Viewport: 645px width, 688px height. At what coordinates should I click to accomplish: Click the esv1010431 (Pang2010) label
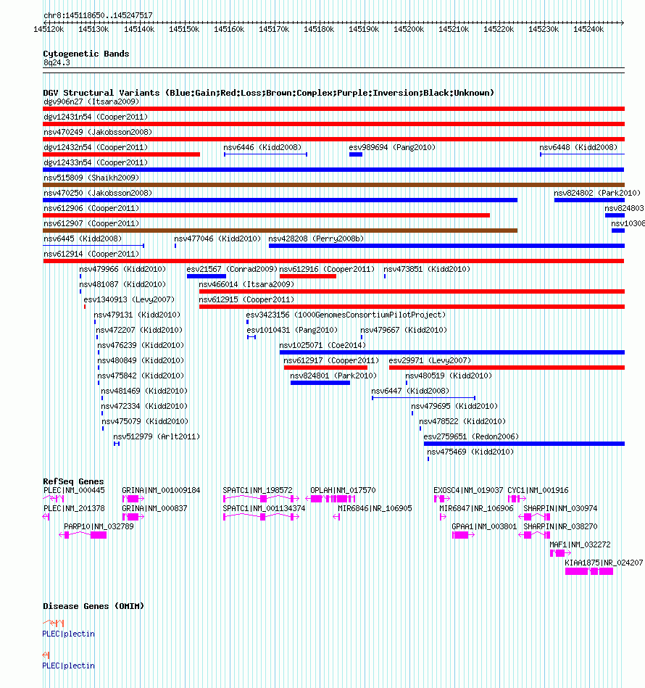pyautogui.click(x=292, y=330)
